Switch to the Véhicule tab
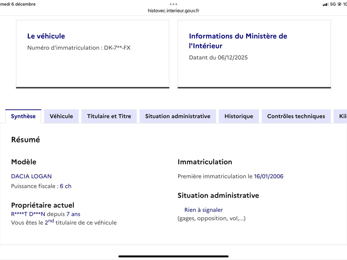 coord(61,116)
